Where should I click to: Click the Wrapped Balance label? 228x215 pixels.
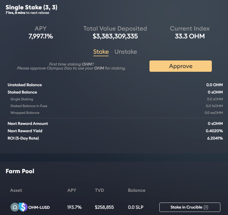pyautogui.click(x=25, y=113)
